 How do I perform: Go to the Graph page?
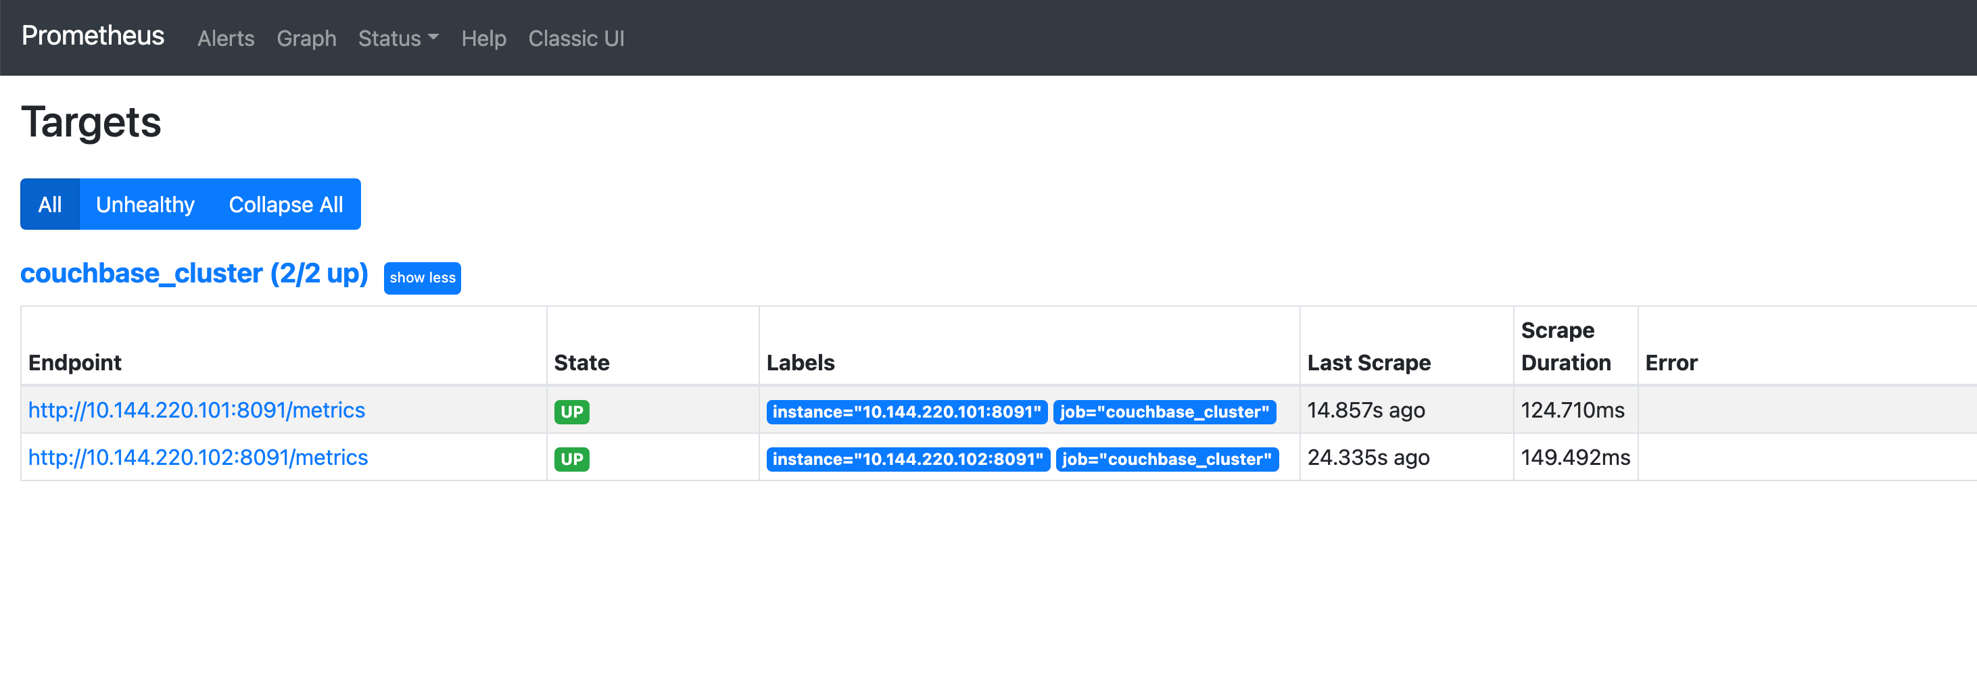(x=306, y=39)
